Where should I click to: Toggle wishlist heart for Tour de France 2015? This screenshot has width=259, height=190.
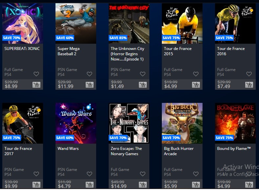[196, 74]
